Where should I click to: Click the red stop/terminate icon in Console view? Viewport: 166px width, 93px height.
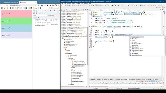143,81
